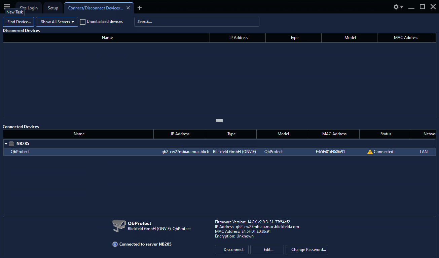Switch to the Setup tab
This screenshot has height=258, width=439.
(53, 8)
